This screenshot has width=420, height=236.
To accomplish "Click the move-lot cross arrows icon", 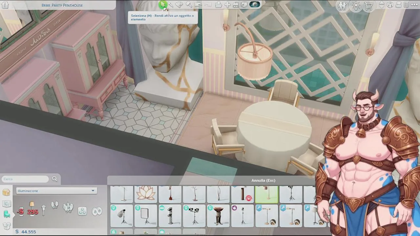I will click(227, 5).
